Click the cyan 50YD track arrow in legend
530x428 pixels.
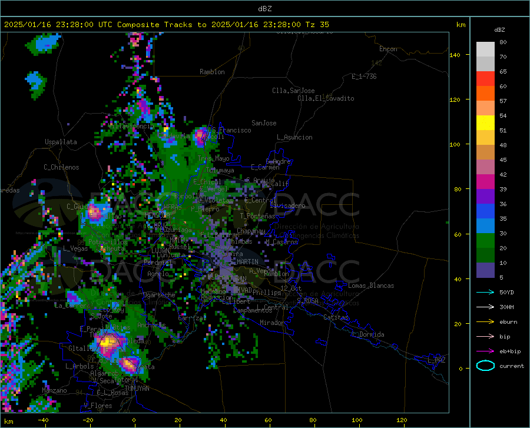(x=485, y=292)
